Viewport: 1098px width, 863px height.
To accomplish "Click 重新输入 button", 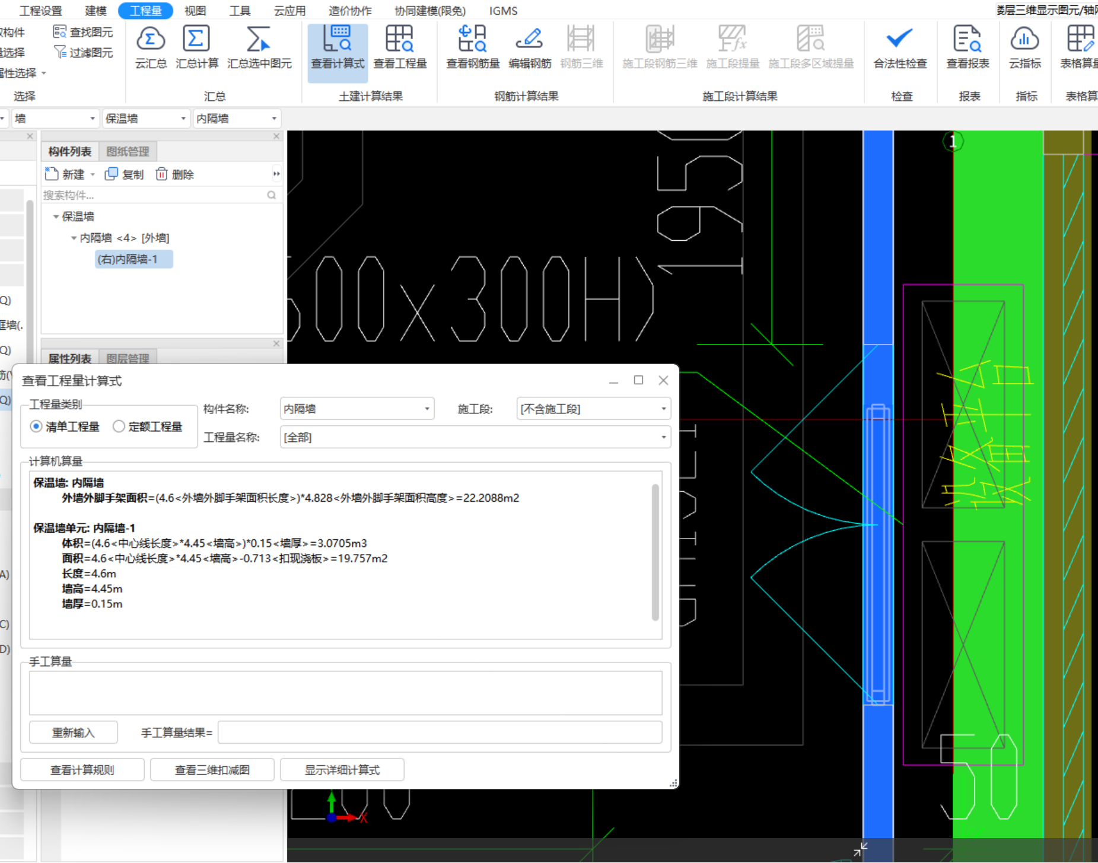I will 74,733.
